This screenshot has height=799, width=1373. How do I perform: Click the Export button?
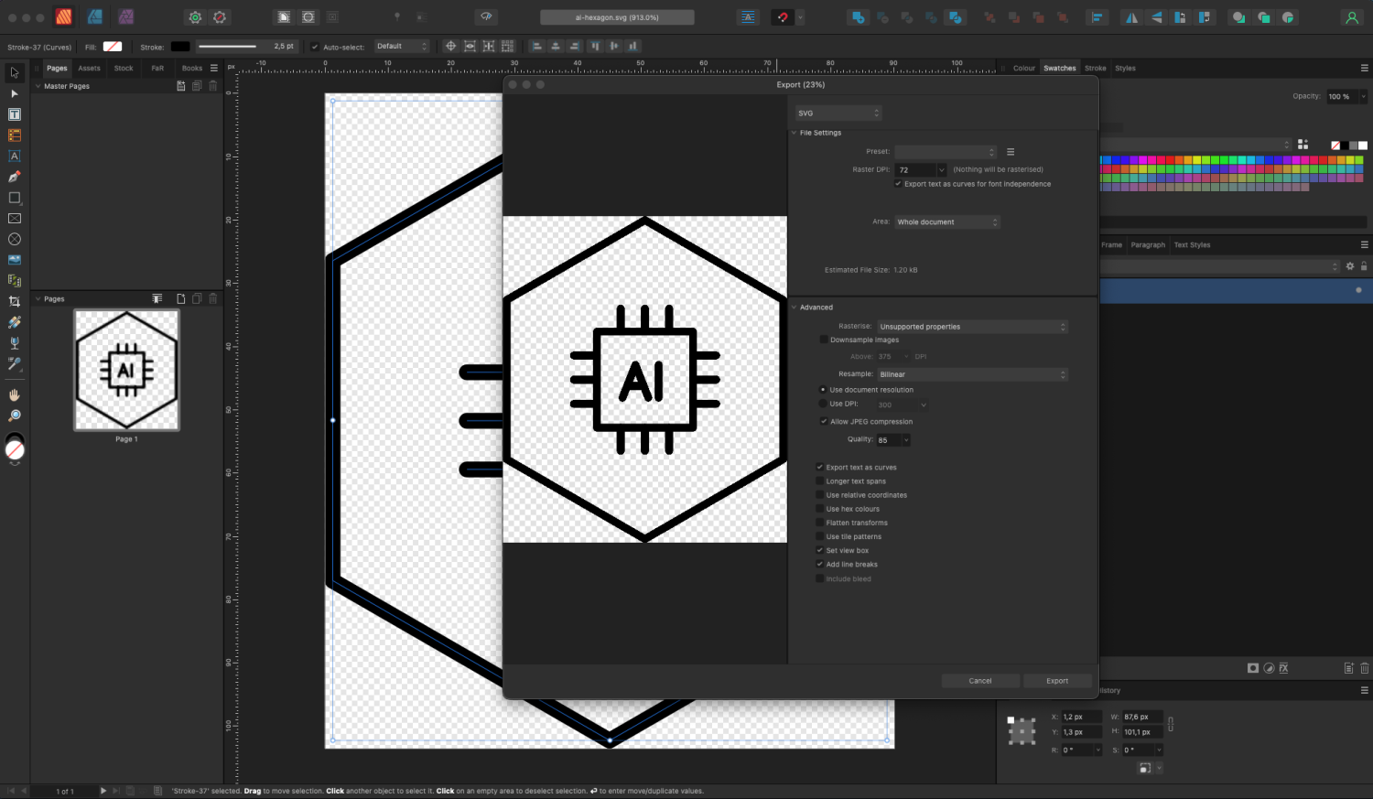click(x=1057, y=680)
